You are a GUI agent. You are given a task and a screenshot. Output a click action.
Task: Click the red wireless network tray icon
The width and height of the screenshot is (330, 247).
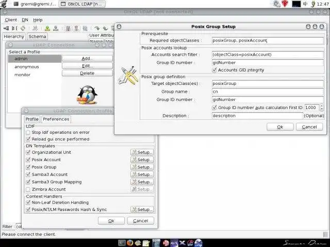[285, 4]
